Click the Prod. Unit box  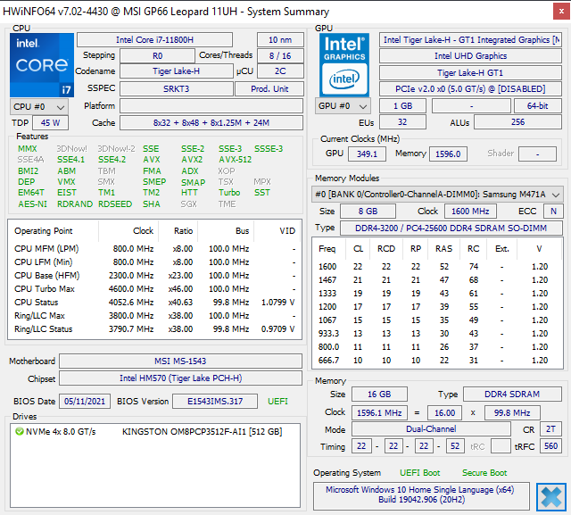(x=269, y=89)
